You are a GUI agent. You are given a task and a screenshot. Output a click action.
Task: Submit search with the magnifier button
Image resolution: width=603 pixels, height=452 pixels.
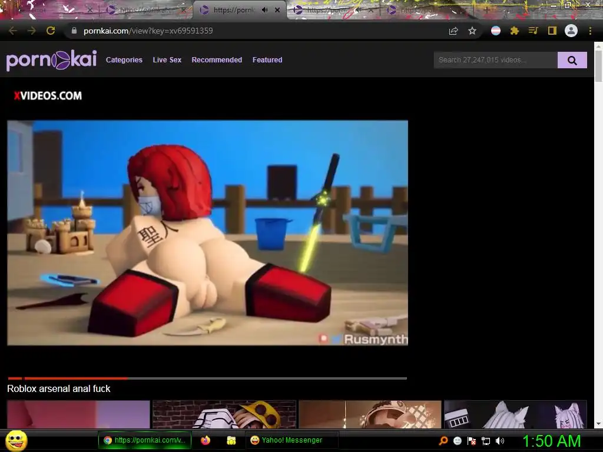[x=572, y=60]
